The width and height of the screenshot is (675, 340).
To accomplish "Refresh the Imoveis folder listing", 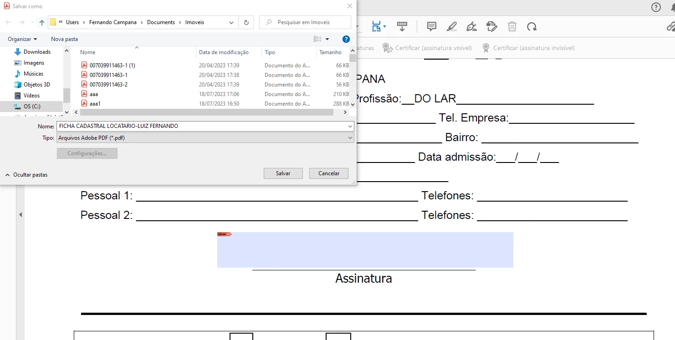I will click(x=246, y=22).
